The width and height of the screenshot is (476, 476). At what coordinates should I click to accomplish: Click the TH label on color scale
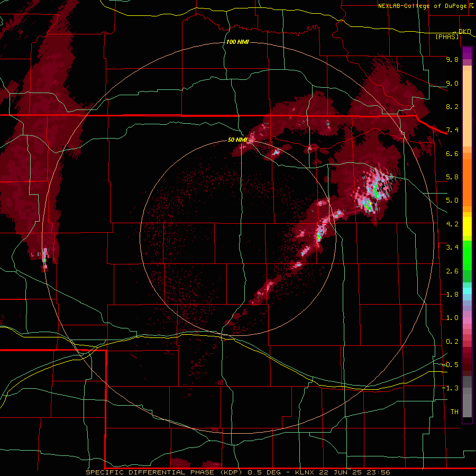pyautogui.click(x=454, y=412)
